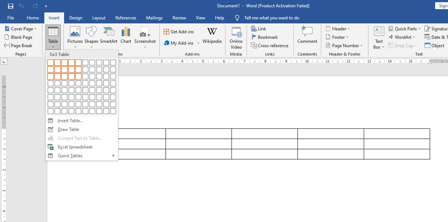This screenshot has height=222, width=448.
Task: Open the References tab
Action: 126,18
